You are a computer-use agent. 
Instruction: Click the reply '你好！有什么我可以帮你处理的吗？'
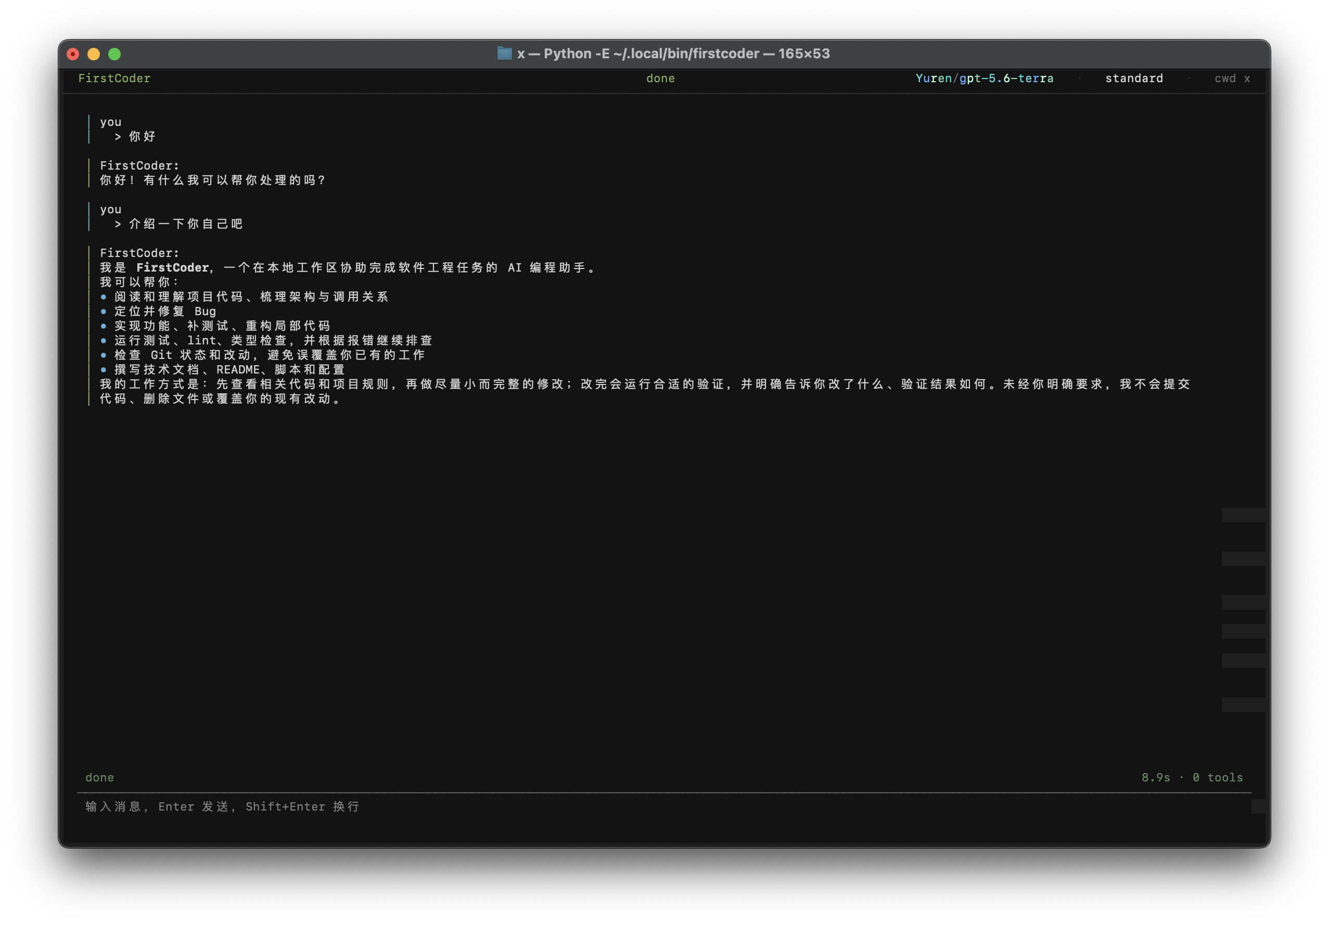click(x=212, y=180)
